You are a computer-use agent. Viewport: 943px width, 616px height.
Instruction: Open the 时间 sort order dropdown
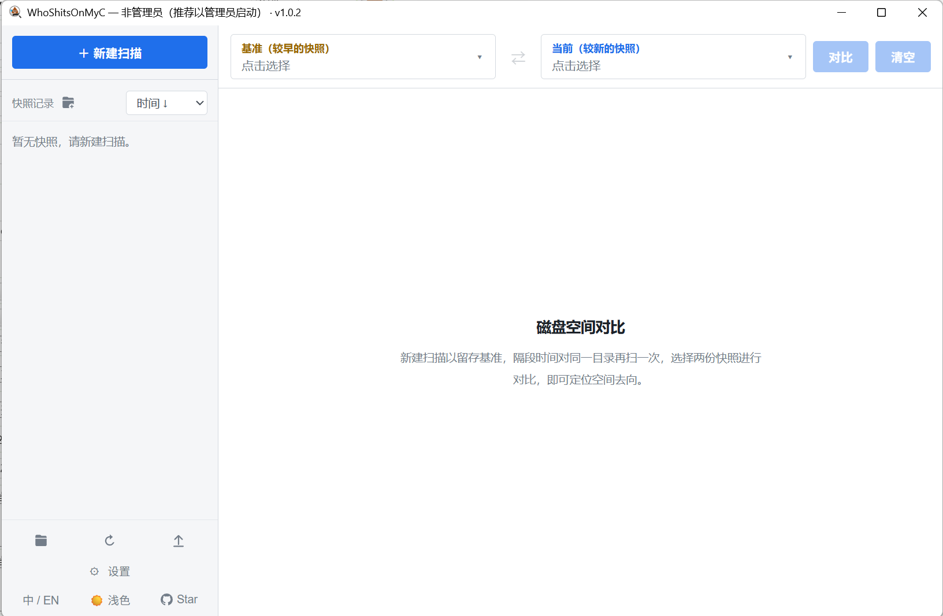pyautogui.click(x=166, y=103)
